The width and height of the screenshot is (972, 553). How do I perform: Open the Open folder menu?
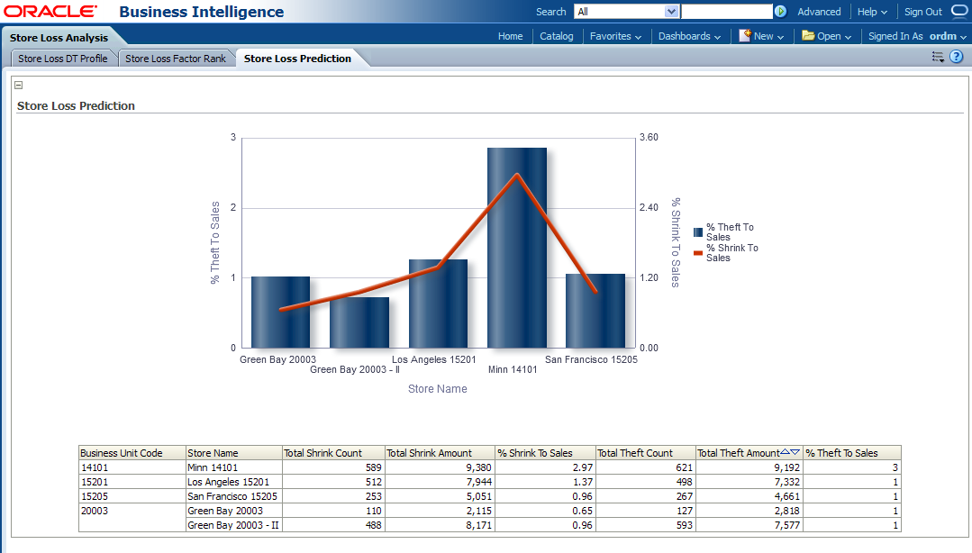tap(826, 36)
